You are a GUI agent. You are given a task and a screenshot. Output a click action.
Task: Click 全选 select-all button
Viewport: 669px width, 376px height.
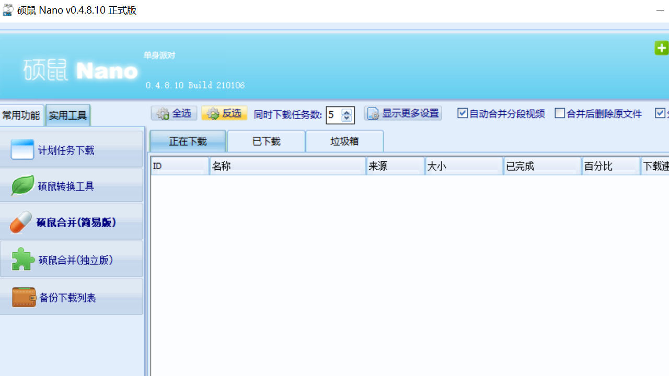pos(174,113)
